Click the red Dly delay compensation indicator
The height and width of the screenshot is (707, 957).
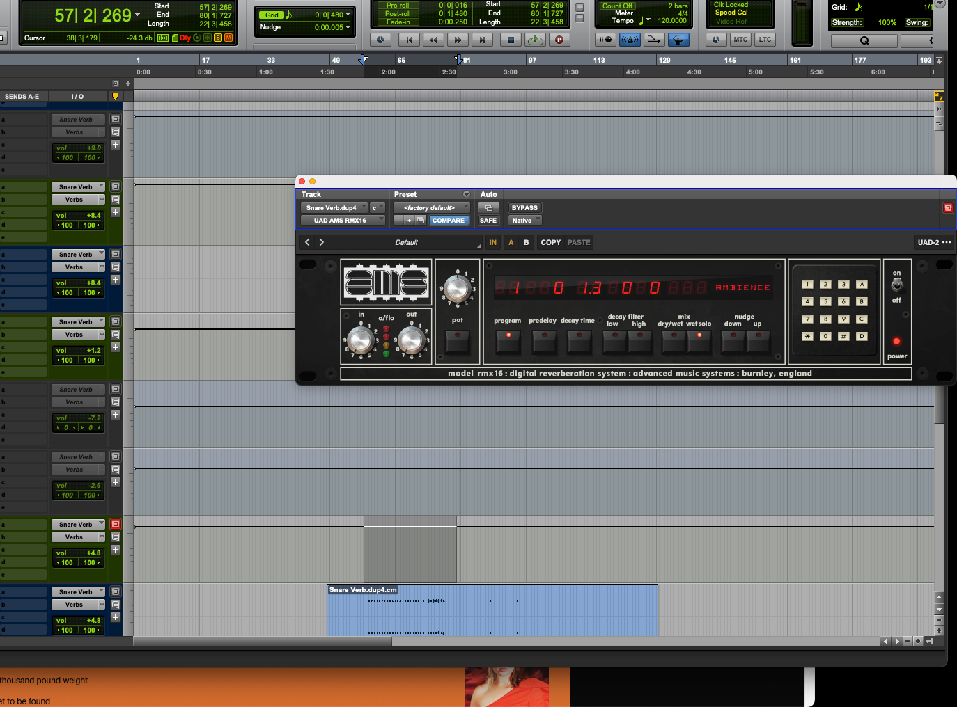click(185, 38)
